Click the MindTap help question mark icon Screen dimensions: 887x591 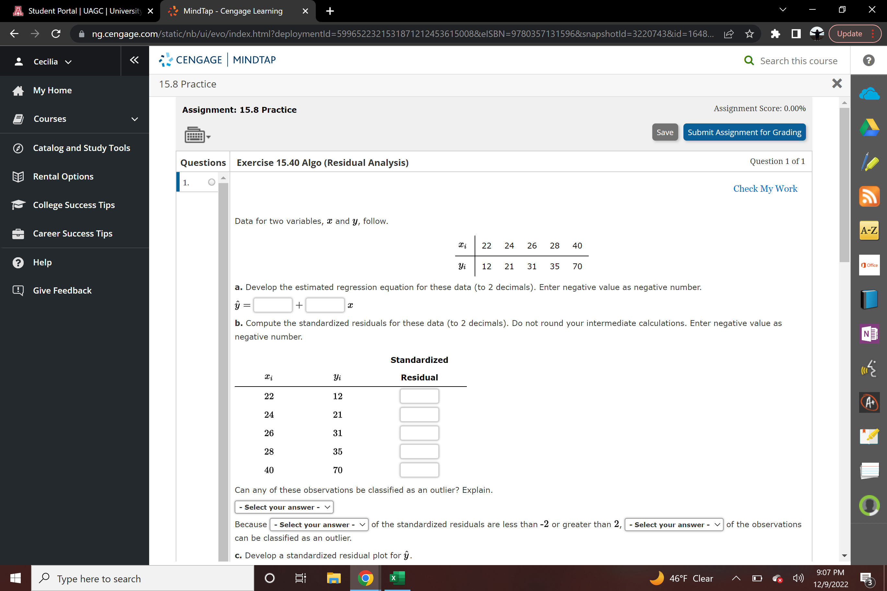[869, 60]
